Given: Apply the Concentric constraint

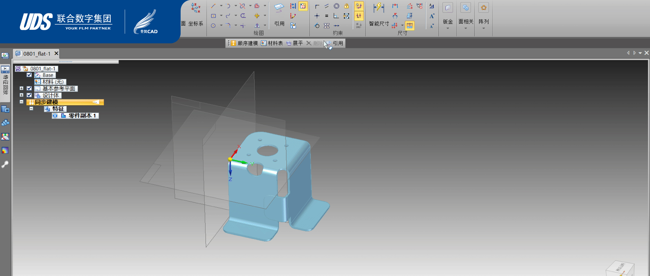Looking at the screenshot, I should 336,6.
